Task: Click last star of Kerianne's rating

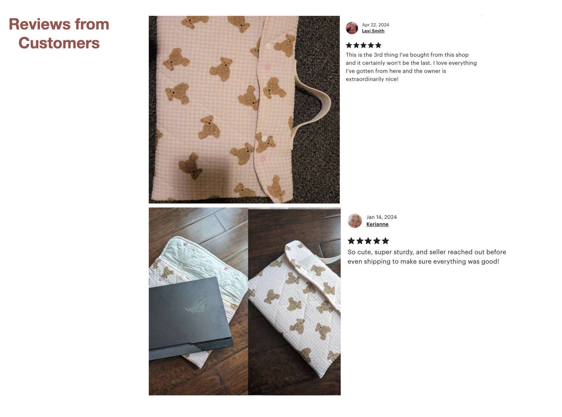Action: (385, 241)
